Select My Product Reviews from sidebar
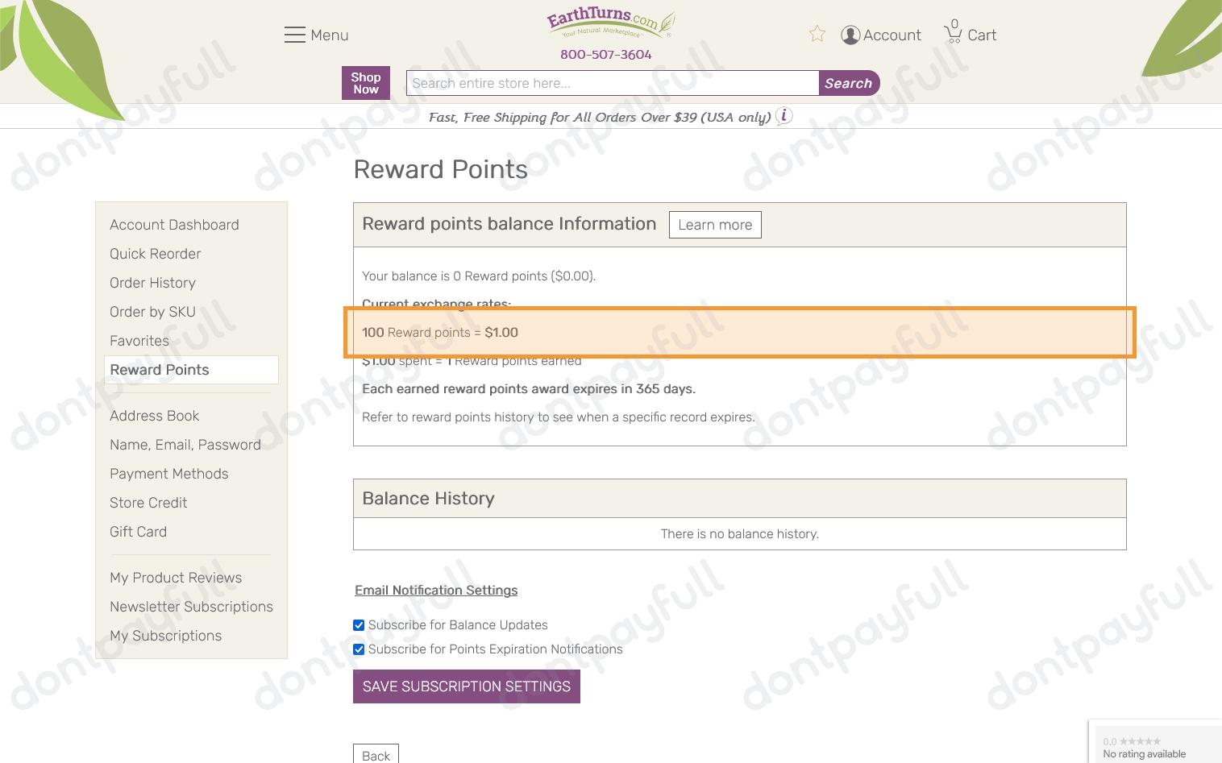 pyautogui.click(x=175, y=578)
